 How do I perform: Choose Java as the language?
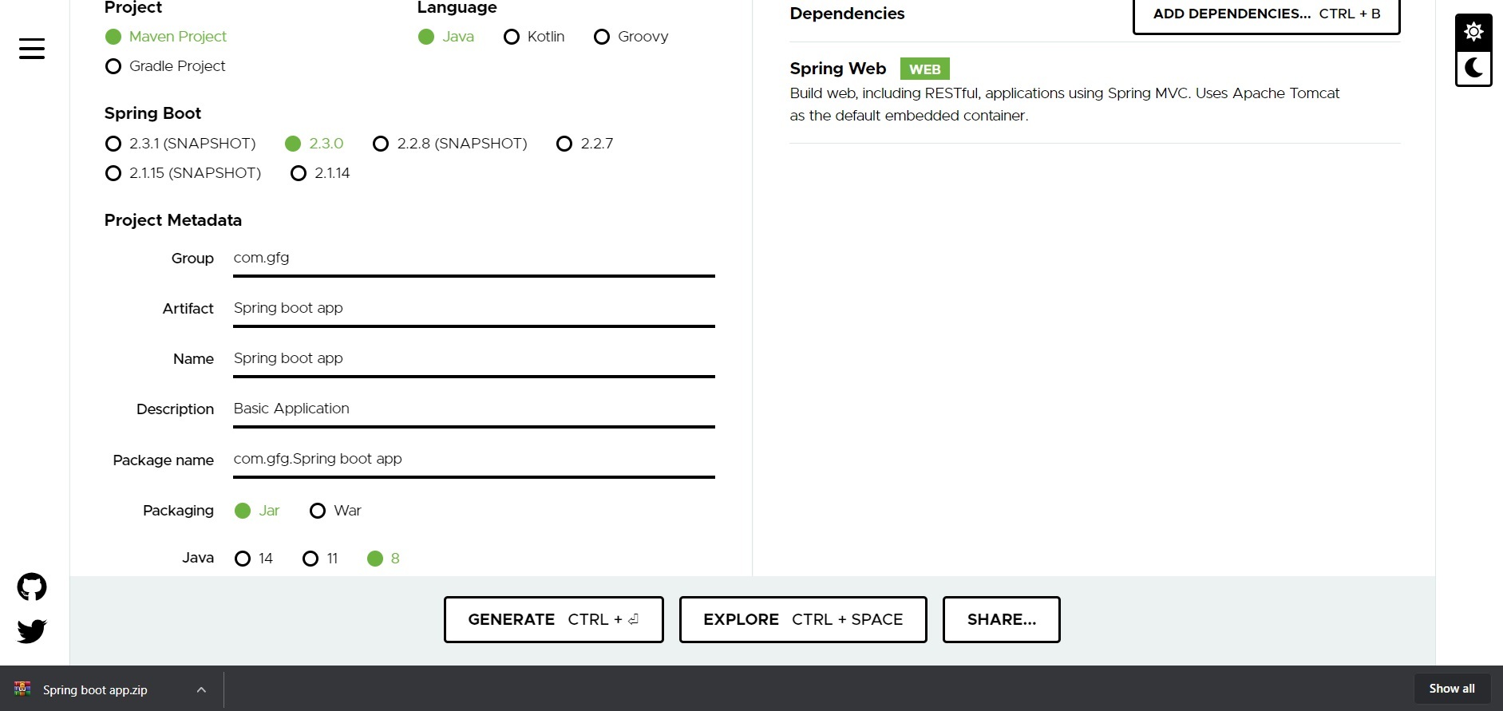click(x=446, y=37)
